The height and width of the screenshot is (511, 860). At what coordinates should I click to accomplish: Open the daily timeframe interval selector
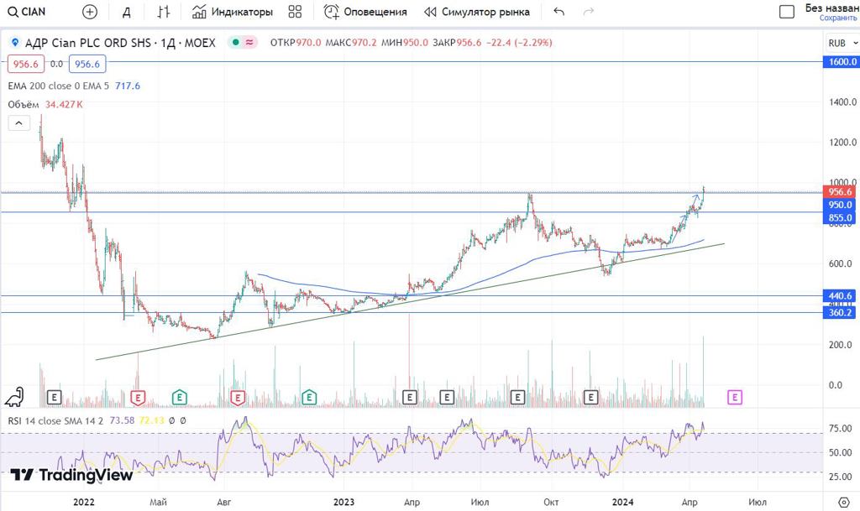click(x=126, y=12)
